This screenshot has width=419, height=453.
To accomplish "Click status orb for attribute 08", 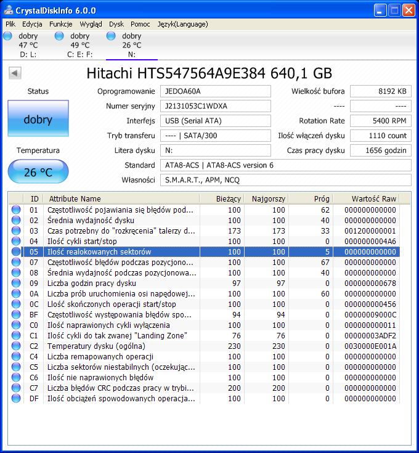I will tap(16, 272).
